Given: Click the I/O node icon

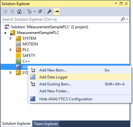Looking at the screenshot, I should (18, 73).
